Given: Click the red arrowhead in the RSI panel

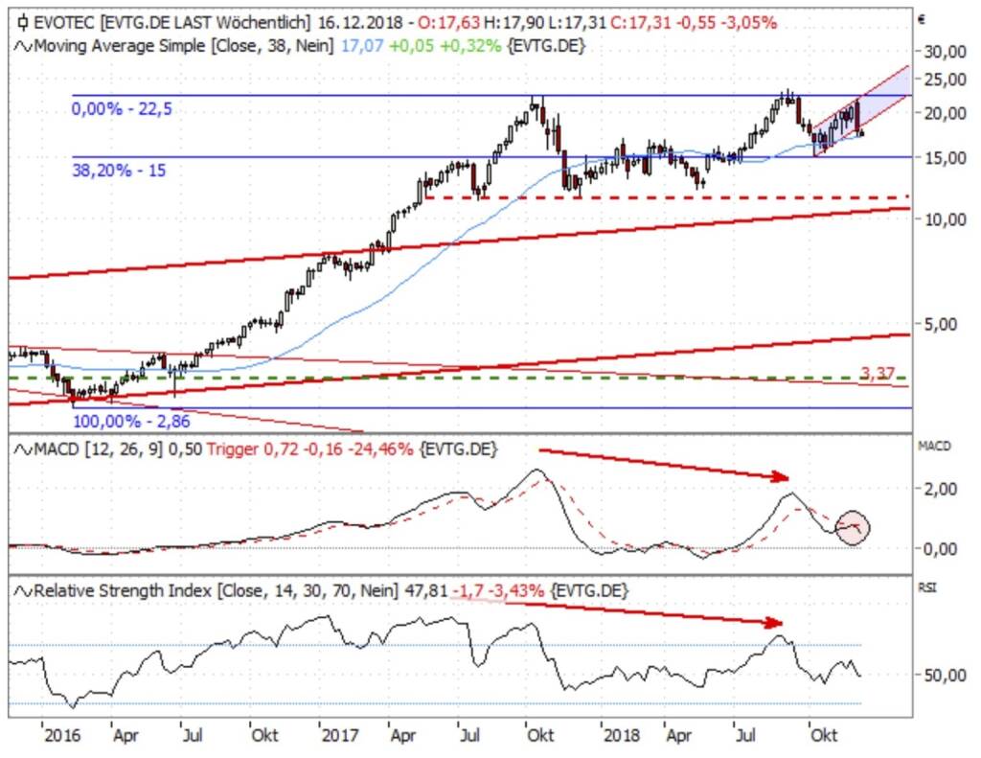Looking at the screenshot, I should [x=774, y=622].
